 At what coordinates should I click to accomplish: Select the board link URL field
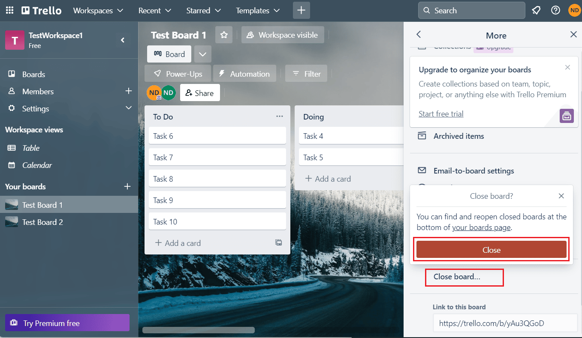tap(505, 323)
